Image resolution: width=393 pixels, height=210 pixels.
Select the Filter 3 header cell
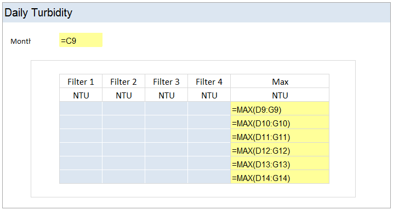[167, 81]
